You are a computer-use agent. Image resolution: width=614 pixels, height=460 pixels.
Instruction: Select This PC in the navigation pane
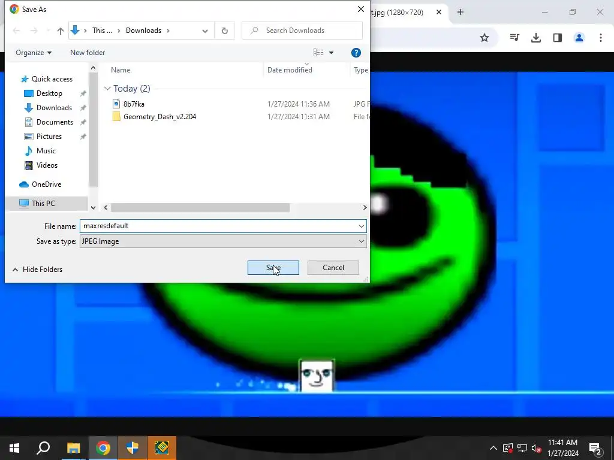click(43, 204)
